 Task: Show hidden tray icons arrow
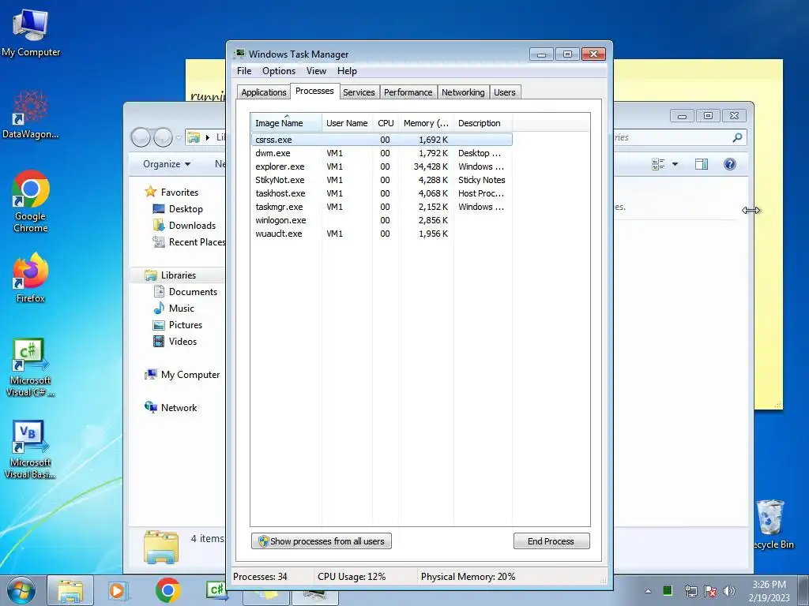[648, 591]
